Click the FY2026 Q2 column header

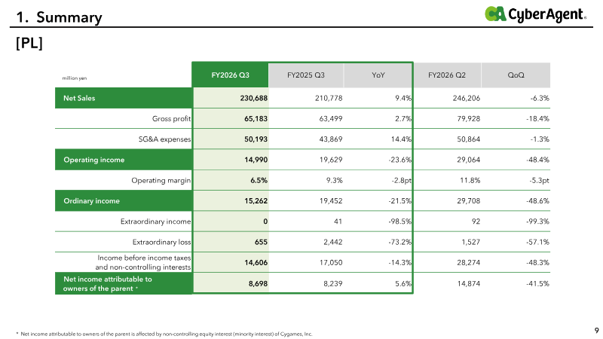pos(447,75)
